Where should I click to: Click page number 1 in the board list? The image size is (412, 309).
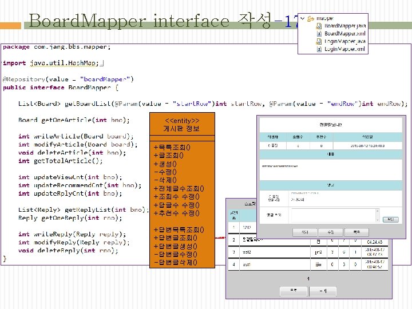coord(308,279)
